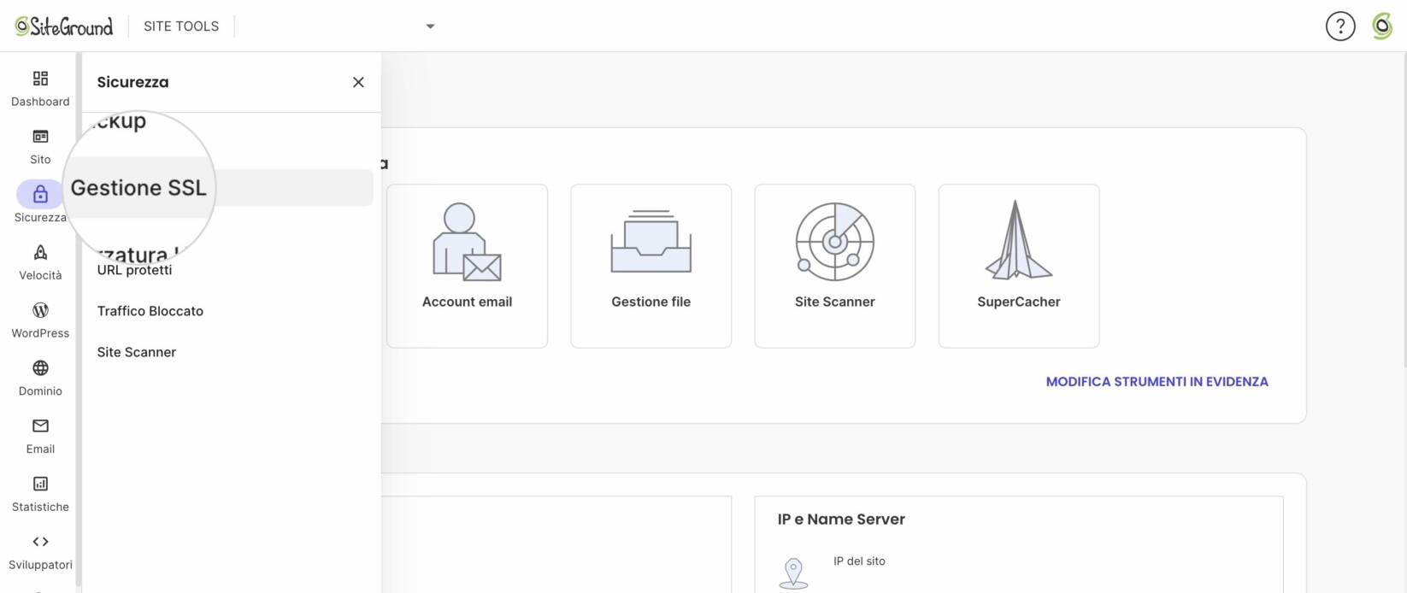Open Traffico Bloccato menu item
This screenshot has height=593, width=1407.
pyautogui.click(x=150, y=311)
